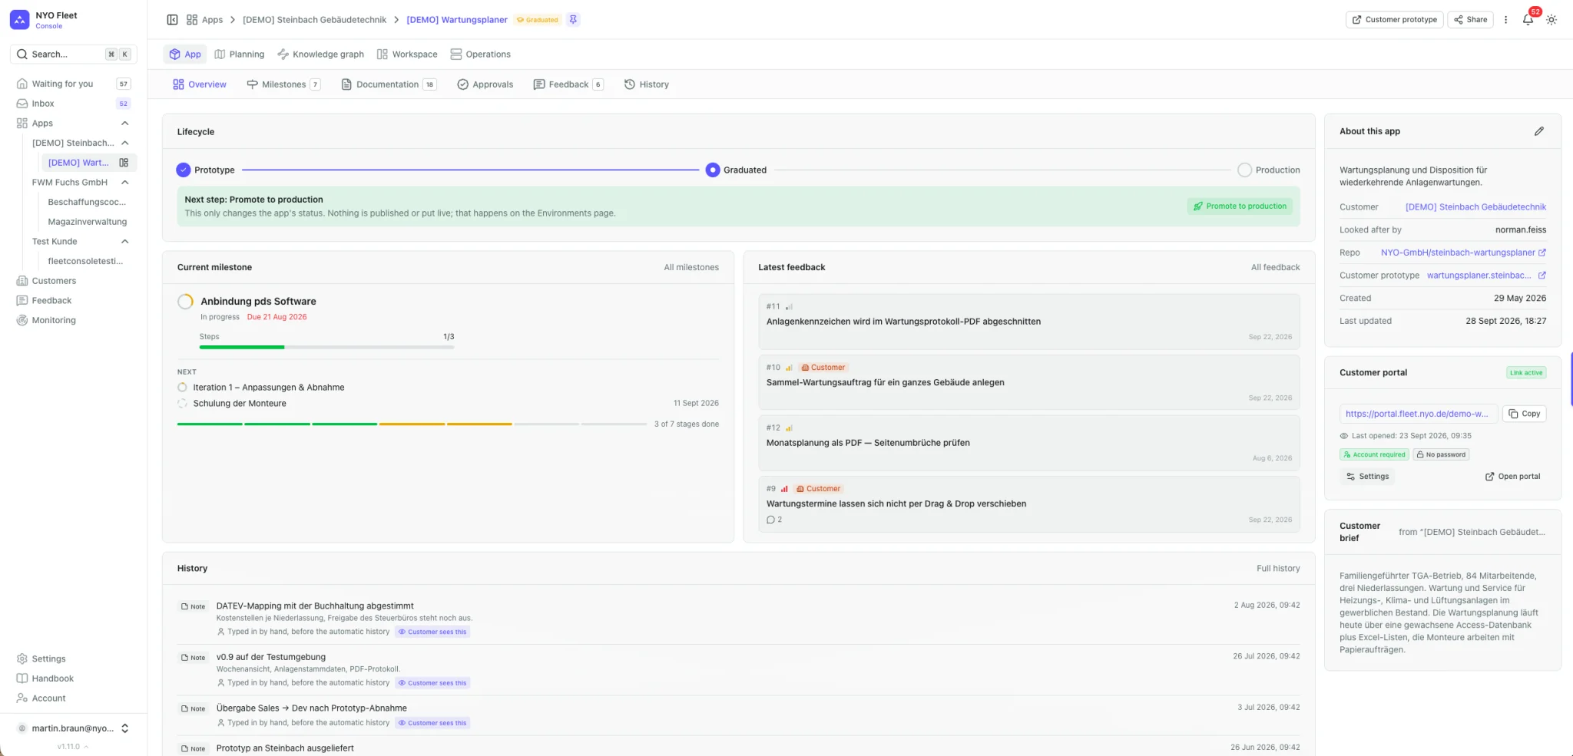Collapse Test Kunde tree node
The width and height of the screenshot is (1573, 756).
pyautogui.click(x=124, y=242)
